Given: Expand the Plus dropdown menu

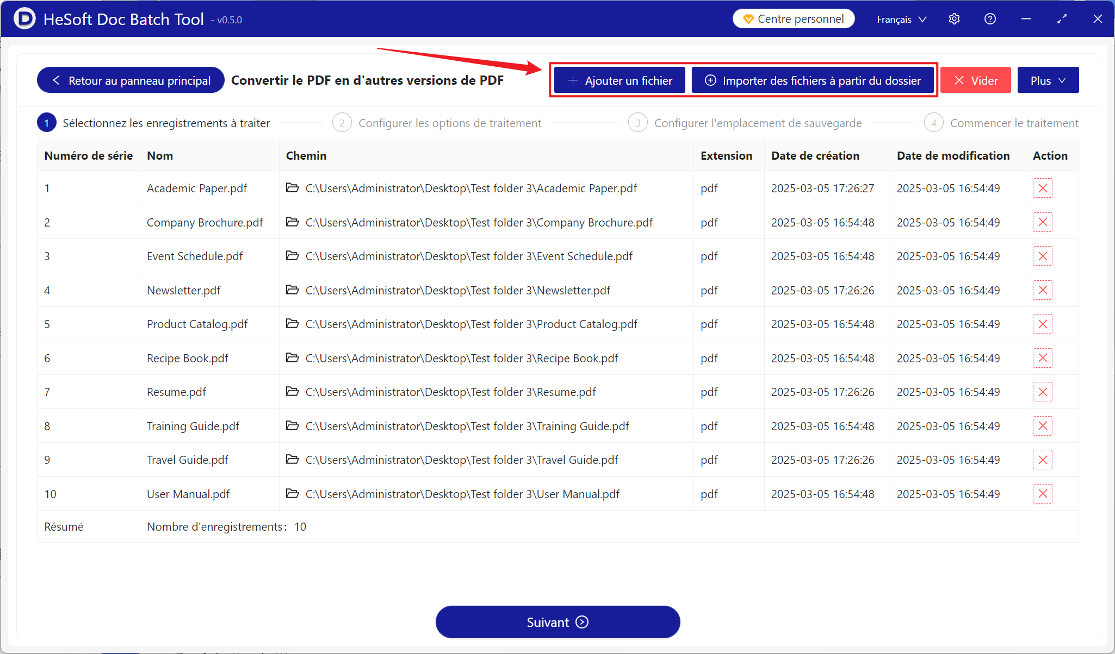Looking at the screenshot, I should pyautogui.click(x=1048, y=80).
